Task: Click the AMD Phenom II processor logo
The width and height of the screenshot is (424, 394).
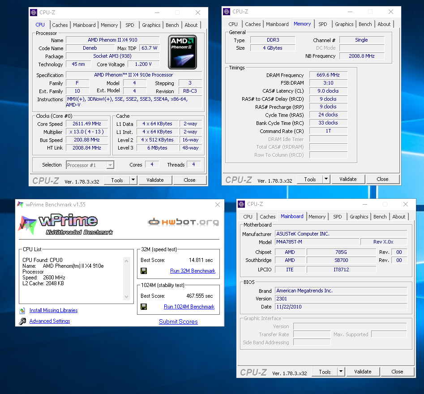Action: [x=182, y=52]
